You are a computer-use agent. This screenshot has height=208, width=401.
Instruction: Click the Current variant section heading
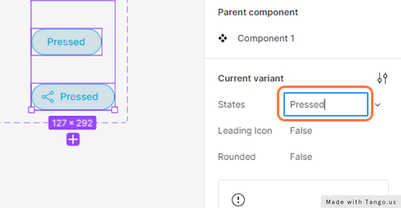tap(251, 78)
